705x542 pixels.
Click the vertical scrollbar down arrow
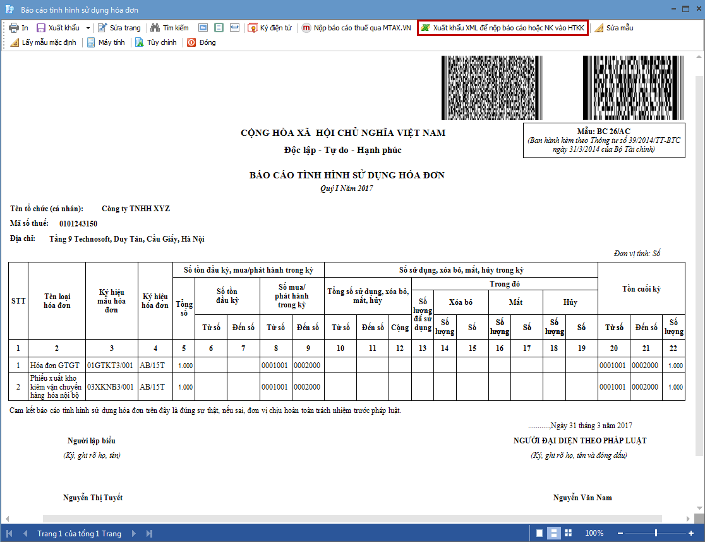pos(699,508)
